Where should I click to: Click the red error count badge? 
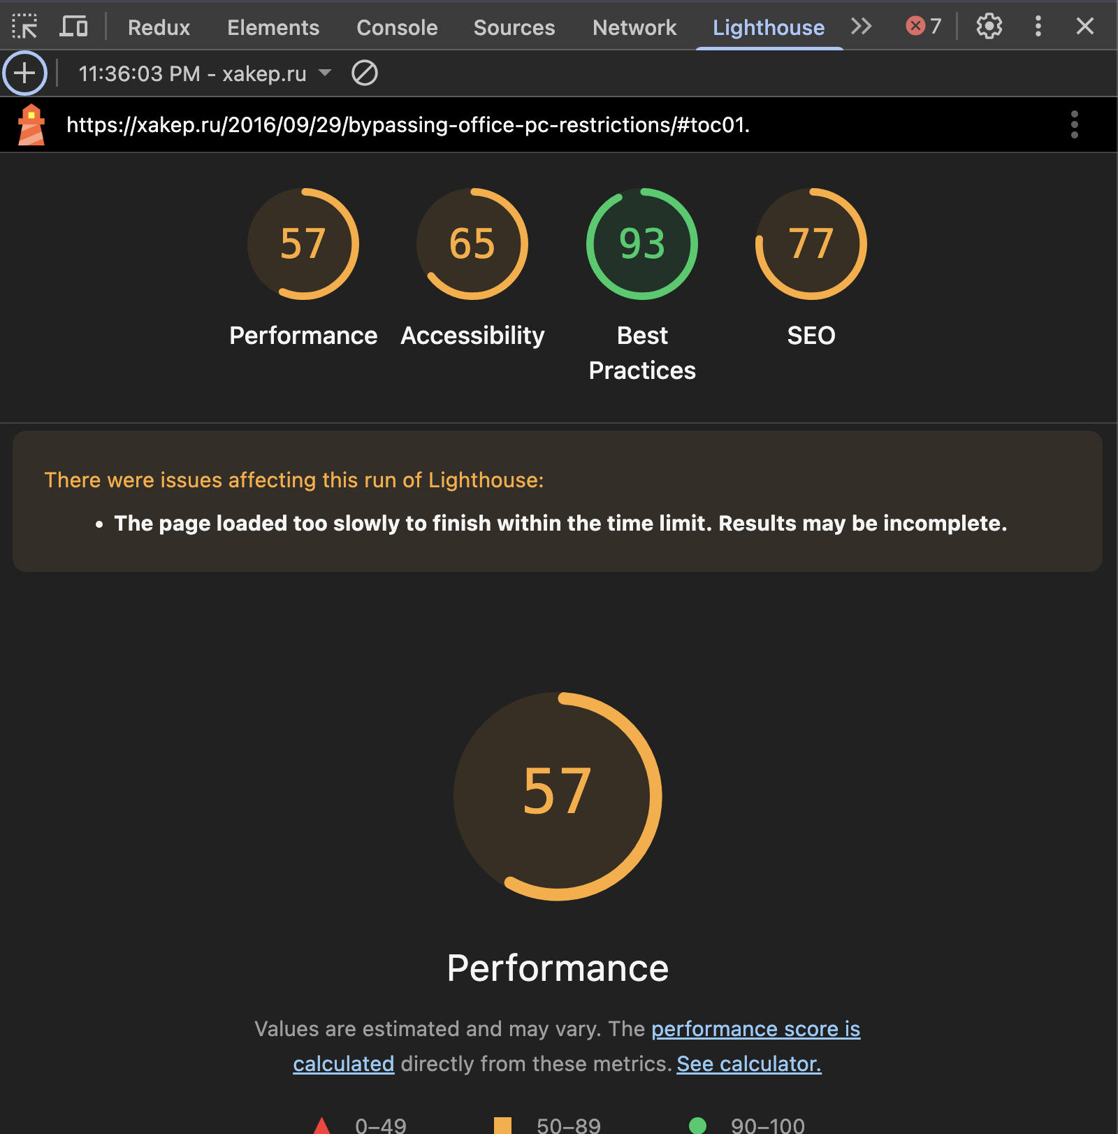coord(923,27)
